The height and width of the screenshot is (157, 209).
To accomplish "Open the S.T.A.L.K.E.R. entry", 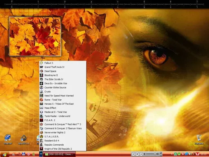I will 63,137.
